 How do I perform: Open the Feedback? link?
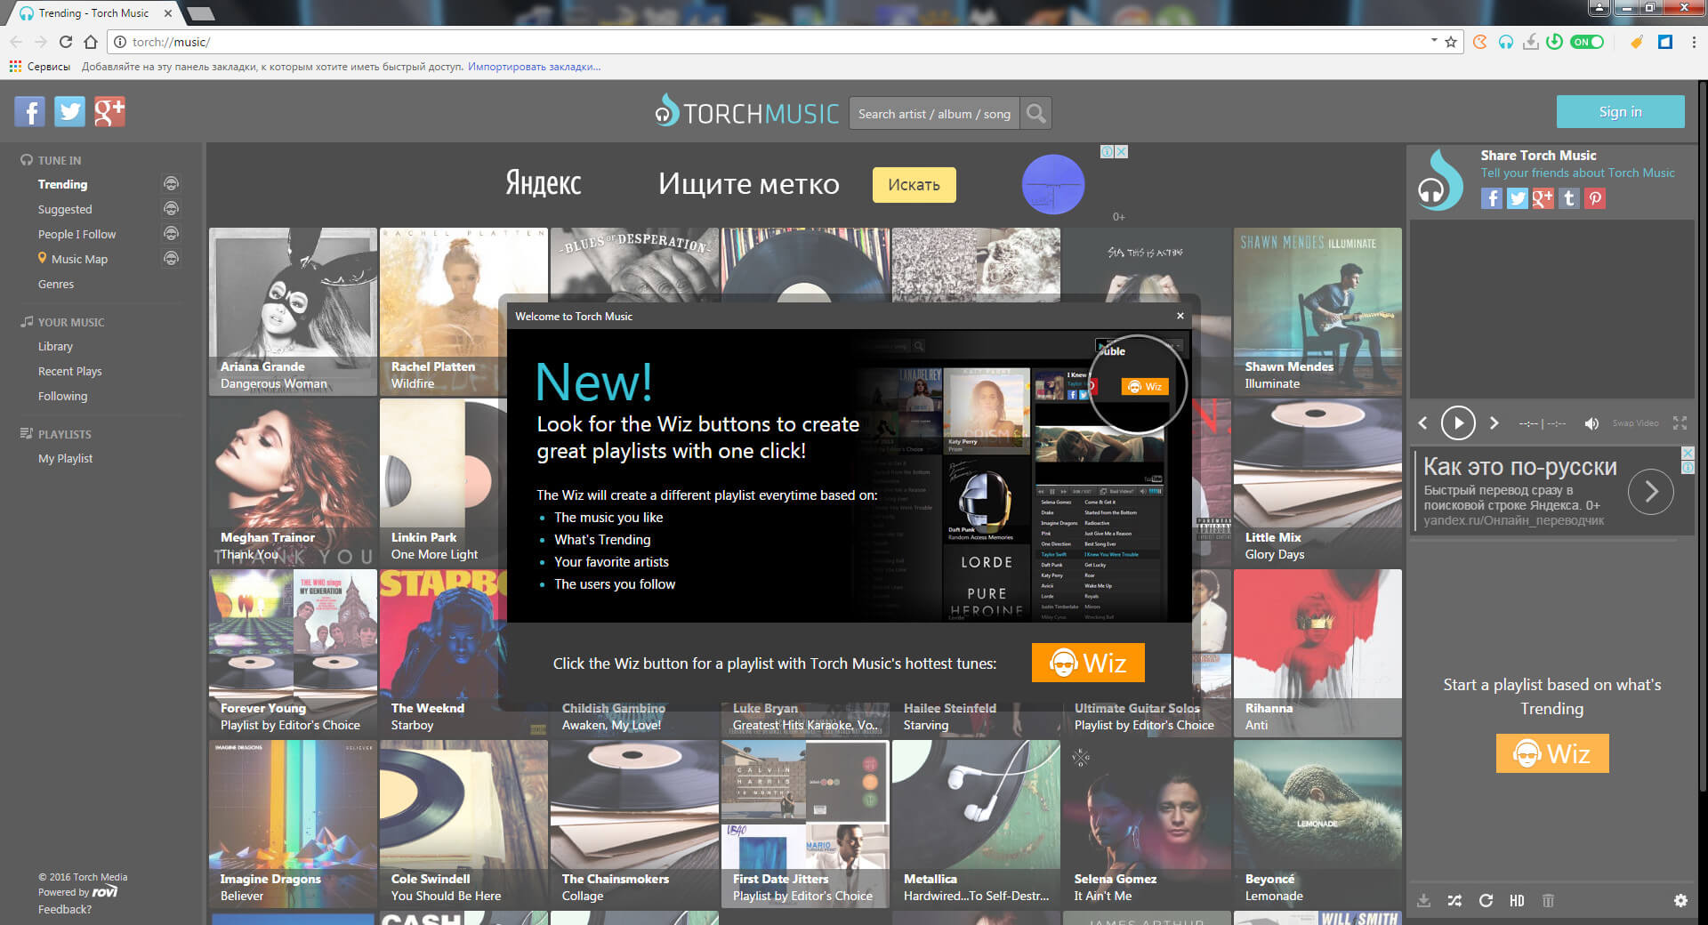[x=65, y=909]
